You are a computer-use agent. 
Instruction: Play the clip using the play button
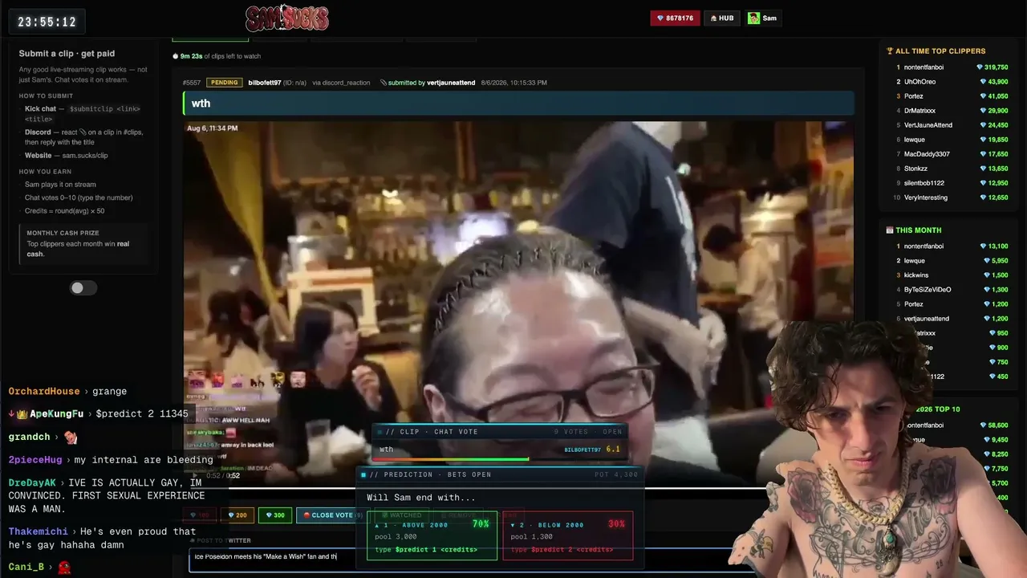pos(194,475)
